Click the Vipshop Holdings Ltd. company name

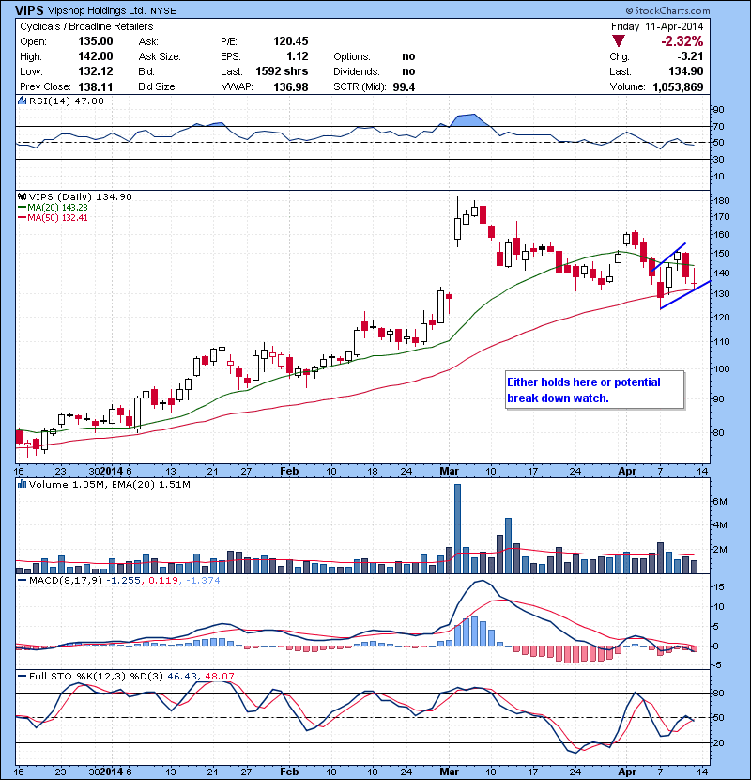pyautogui.click(x=97, y=10)
